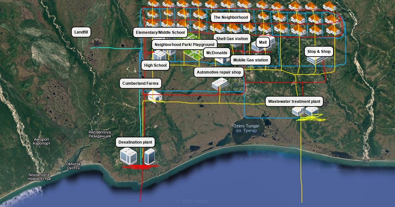Select the left Wastewater treatment plant building
Image resolution: width=395 pixels, height=207 pixels.
click(298, 111)
